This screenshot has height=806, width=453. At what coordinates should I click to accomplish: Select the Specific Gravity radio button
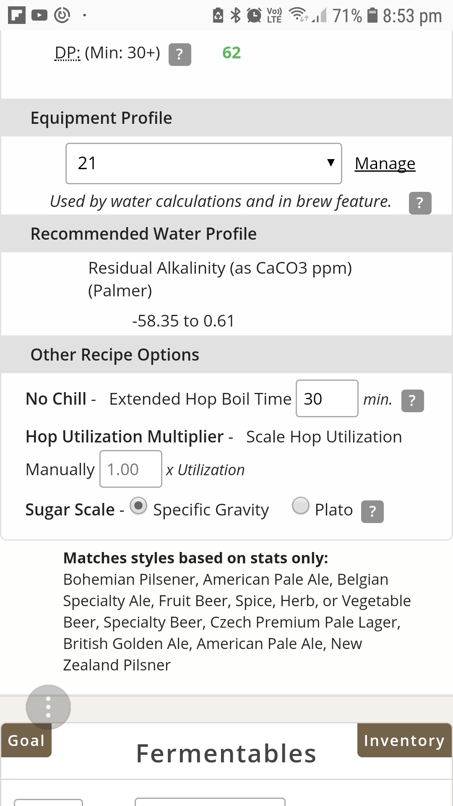138,505
